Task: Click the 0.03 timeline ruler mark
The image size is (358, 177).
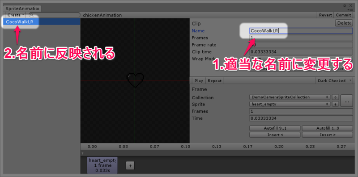Action: pyautogui.click(x=123, y=147)
